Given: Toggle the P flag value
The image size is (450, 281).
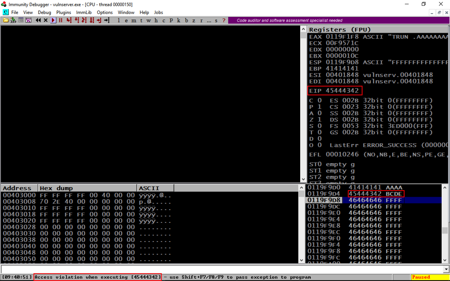Looking at the screenshot, I should [x=319, y=107].
